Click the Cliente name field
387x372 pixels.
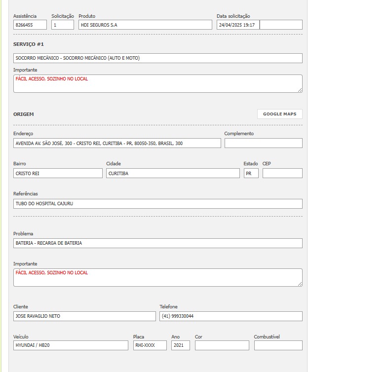(x=84, y=316)
